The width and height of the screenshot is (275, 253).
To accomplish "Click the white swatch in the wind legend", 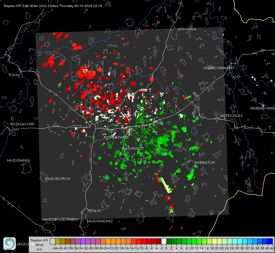I will [x=164, y=241].
